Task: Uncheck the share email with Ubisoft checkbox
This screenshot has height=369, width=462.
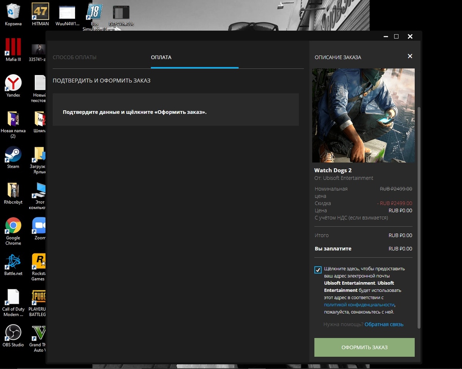Action: (x=318, y=270)
